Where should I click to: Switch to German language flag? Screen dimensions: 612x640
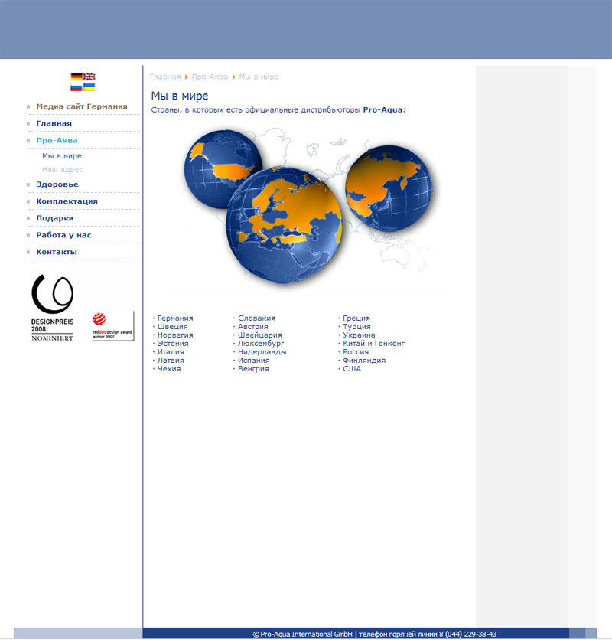[x=76, y=77]
